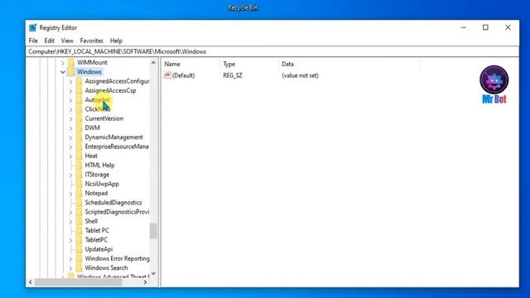Screen dimensions: 530x298
Task: Select the UpdateApi key name
Action: [x=99, y=249]
